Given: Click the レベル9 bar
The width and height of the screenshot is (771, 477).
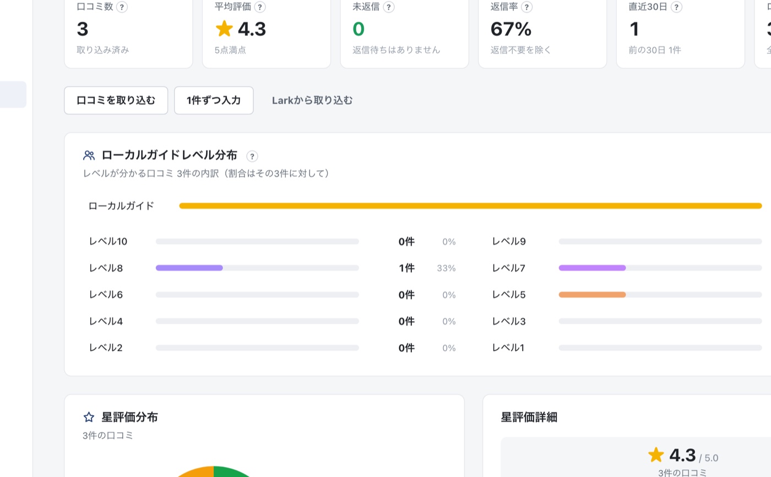Looking at the screenshot, I should (x=660, y=242).
